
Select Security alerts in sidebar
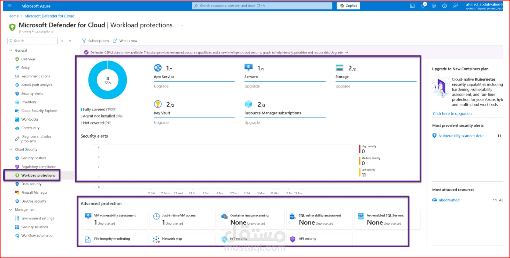[x=32, y=93]
